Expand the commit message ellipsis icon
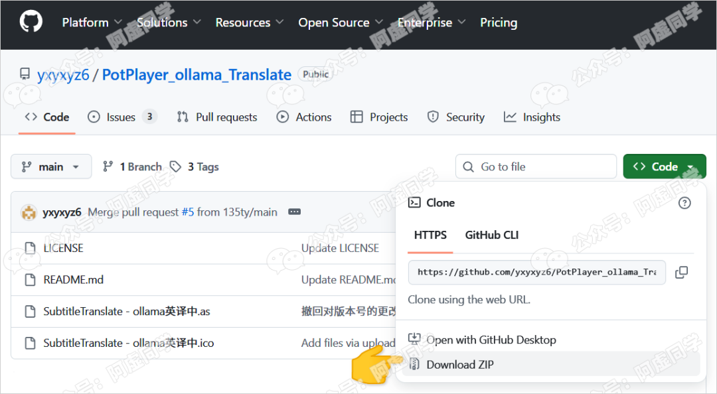The image size is (717, 394). click(294, 212)
